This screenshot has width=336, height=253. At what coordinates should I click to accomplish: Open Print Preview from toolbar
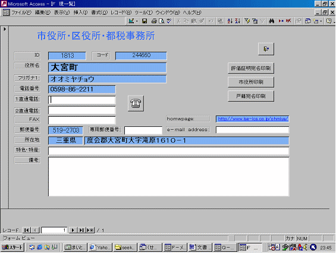pyautogui.click(x=161, y=21)
